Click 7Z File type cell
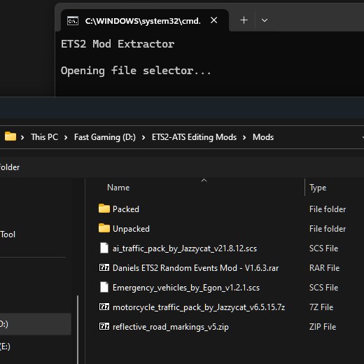 pyautogui.click(x=321, y=307)
